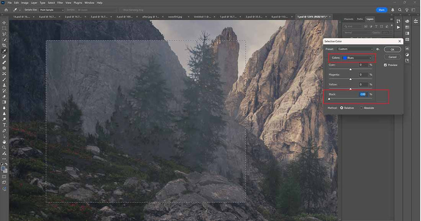Open the Select menu
Viewport: 421px width, 221px height.
click(x=51, y=3)
